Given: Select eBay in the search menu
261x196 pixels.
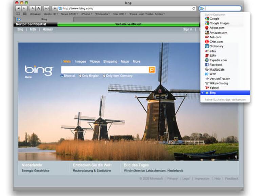Looking at the screenshot, I should [225, 51].
